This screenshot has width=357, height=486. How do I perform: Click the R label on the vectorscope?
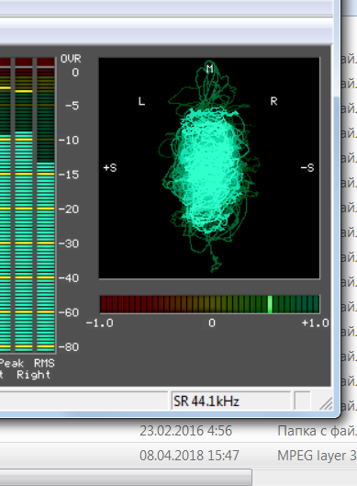point(273,101)
